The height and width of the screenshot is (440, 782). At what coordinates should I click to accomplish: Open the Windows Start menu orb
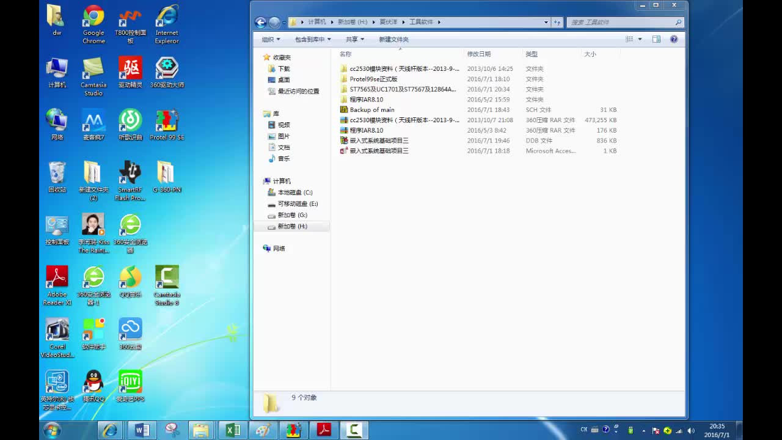[x=51, y=430]
